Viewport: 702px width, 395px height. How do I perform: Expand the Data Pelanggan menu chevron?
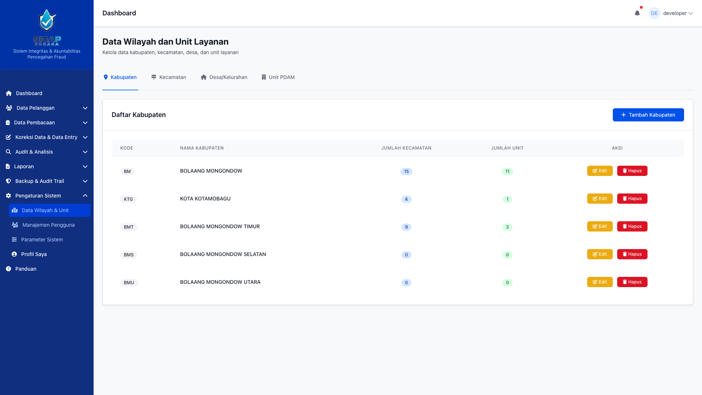pos(85,108)
